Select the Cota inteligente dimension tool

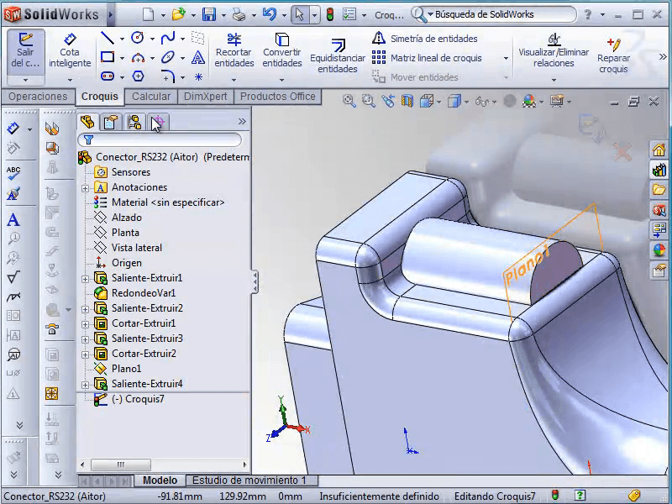pos(70,50)
